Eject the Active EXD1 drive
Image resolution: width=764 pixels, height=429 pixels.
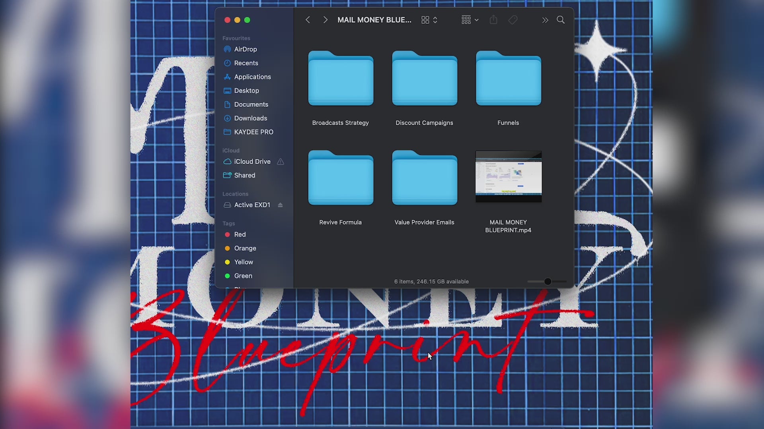pos(280,205)
